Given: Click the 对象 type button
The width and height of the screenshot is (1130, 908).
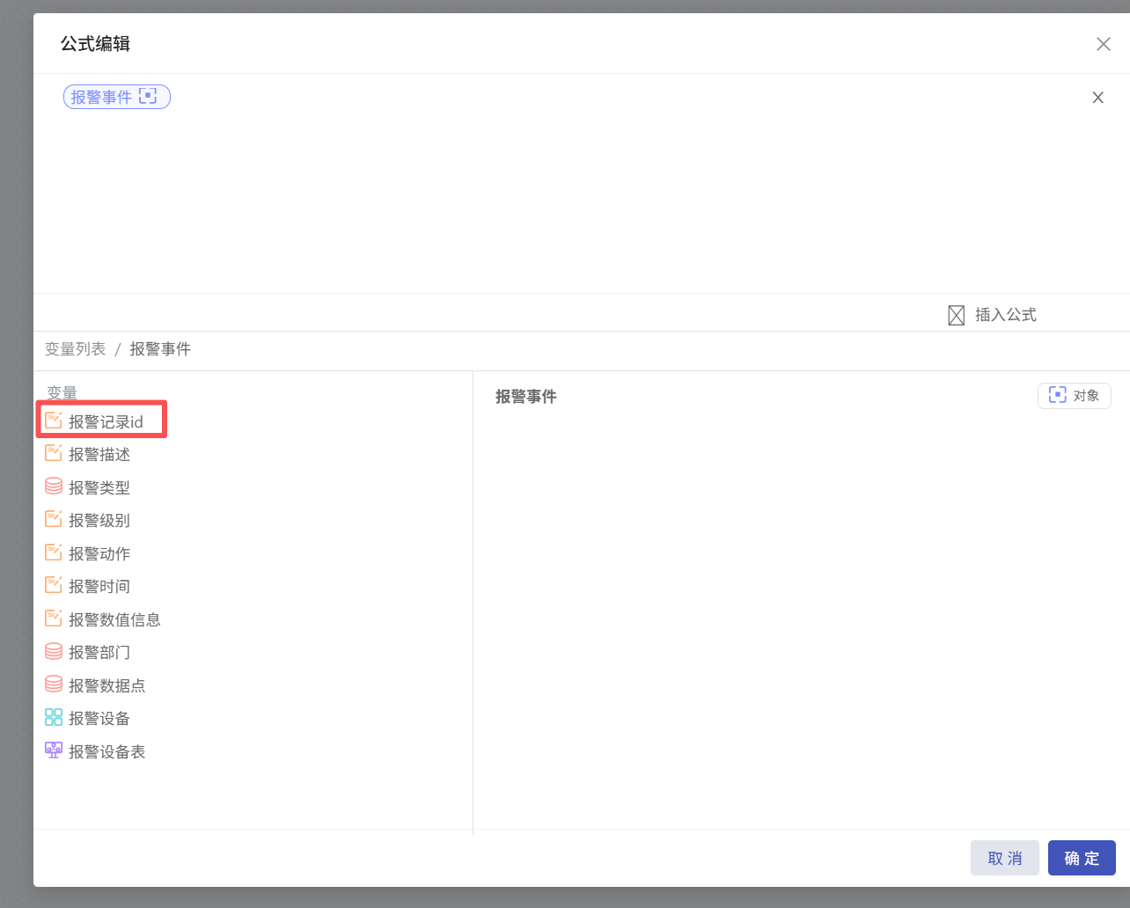Looking at the screenshot, I should [x=1074, y=396].
